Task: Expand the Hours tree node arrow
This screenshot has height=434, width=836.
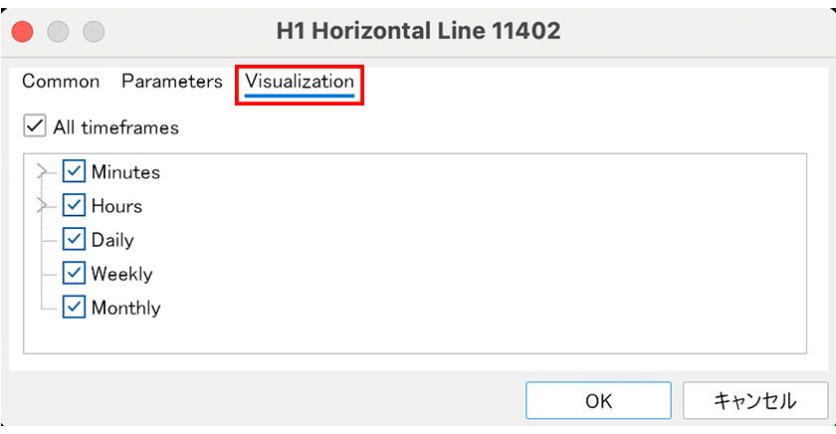Action: click(x=42, y=206)
